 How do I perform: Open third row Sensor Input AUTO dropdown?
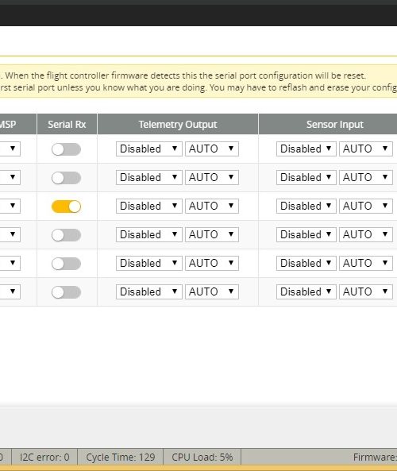click(366, 206)
